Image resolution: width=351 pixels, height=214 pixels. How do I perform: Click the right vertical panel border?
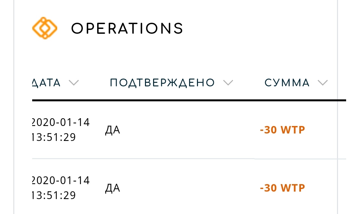(338, 107)
